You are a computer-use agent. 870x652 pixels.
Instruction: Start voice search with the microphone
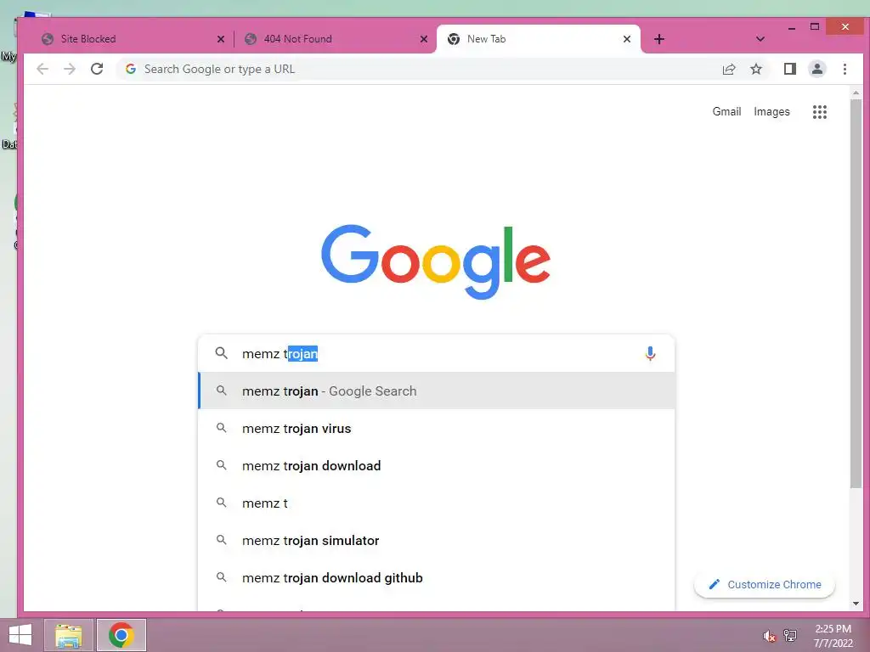650,353
